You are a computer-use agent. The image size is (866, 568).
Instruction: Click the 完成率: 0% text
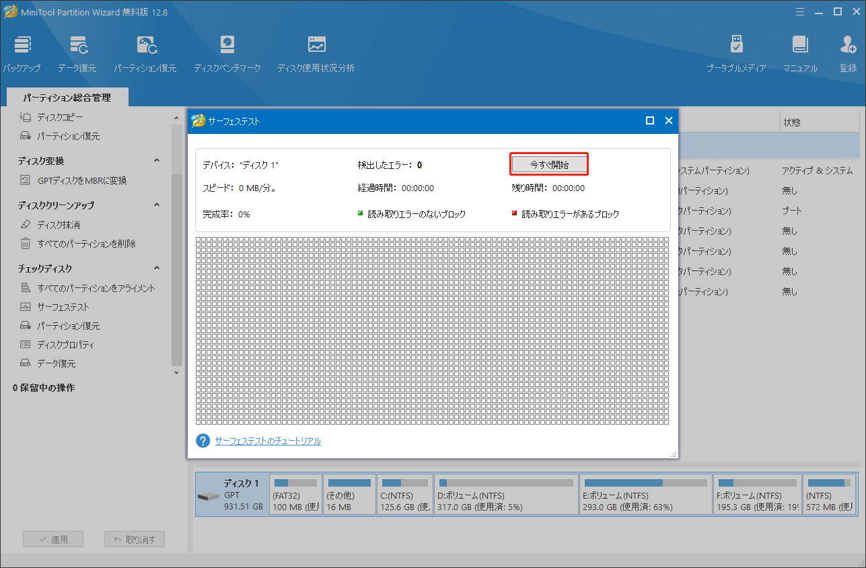(226, 214)
